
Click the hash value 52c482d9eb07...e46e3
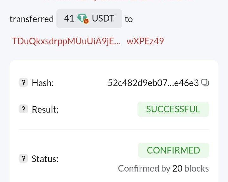[x=153, y=83]
